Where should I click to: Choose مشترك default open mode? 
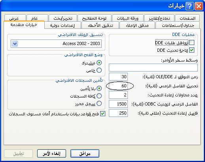(99, 63)
